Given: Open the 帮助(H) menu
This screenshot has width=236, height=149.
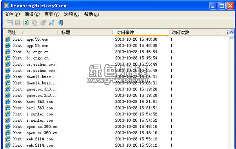Looking at the screenshot, I should point(91,14).
